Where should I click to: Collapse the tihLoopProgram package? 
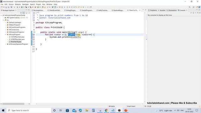[6, 35]
